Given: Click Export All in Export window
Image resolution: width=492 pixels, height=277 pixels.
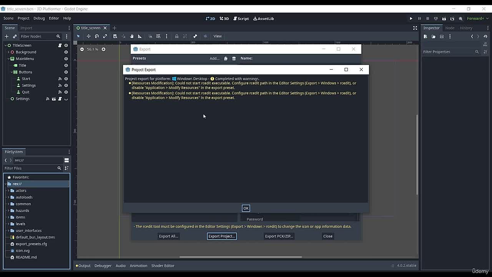Looking at the screenshot, I should [168, 236].
